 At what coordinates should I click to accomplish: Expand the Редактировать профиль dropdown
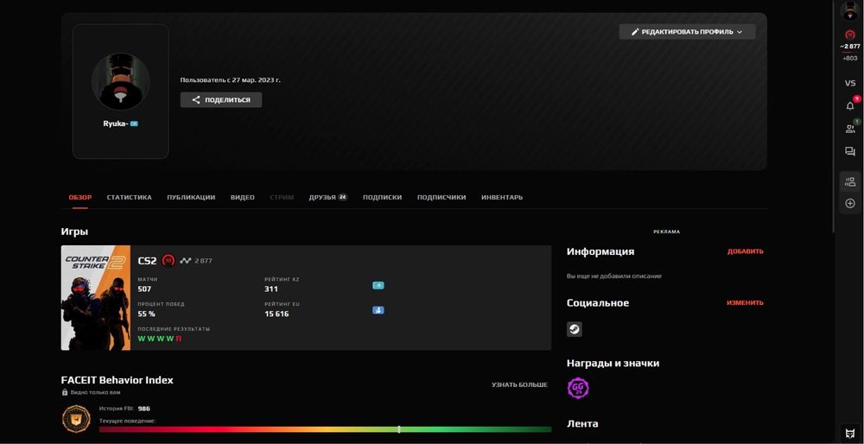pos(687,32)
